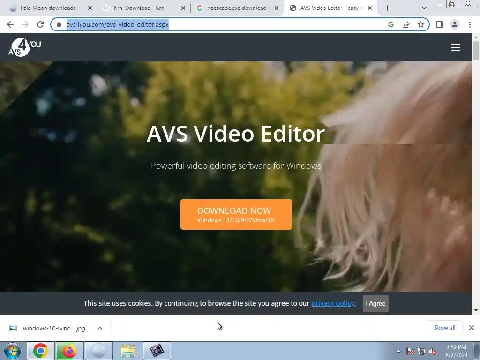View site info via the lock icon
The height and width of the screenshot is (360, 480).
59,24
